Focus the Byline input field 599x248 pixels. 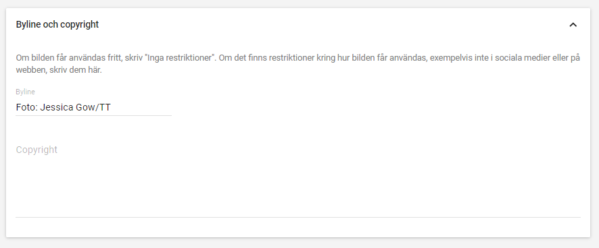point(93,107)
